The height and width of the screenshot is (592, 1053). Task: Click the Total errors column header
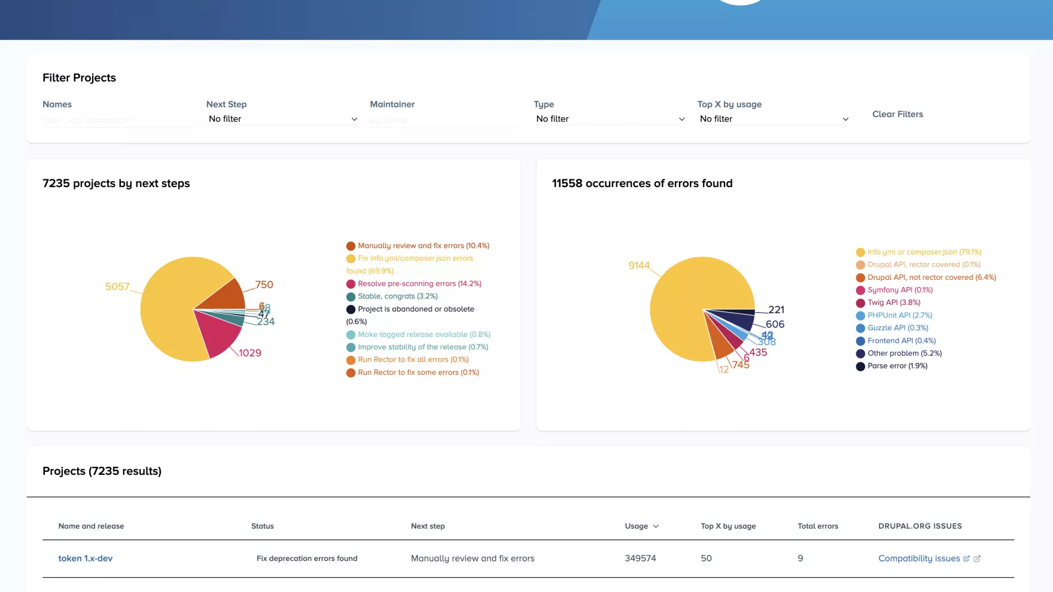pos(818,526)
